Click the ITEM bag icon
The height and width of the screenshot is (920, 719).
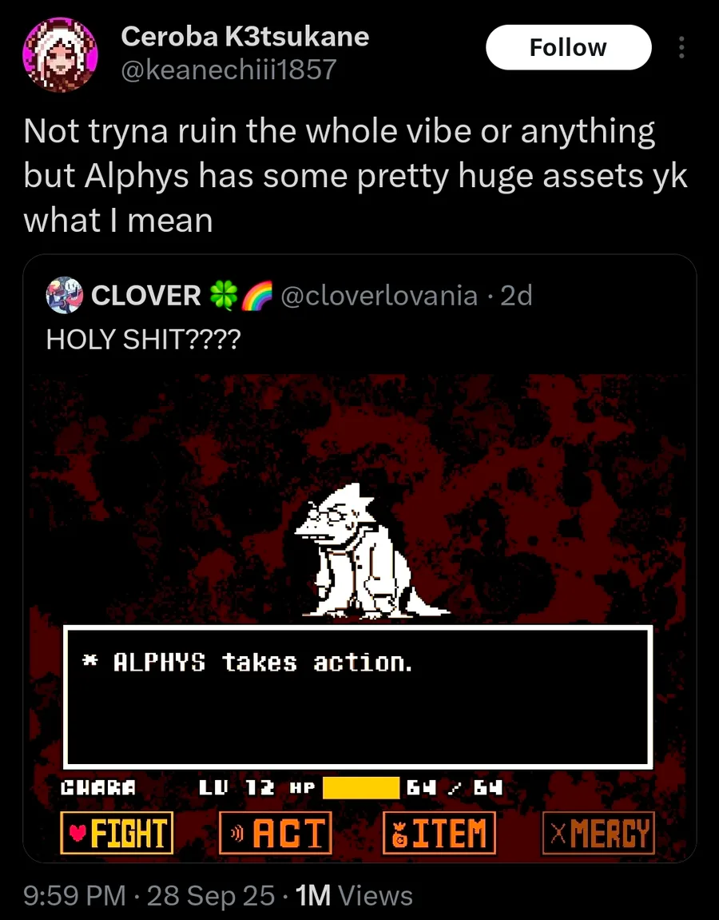click(400, 834)
